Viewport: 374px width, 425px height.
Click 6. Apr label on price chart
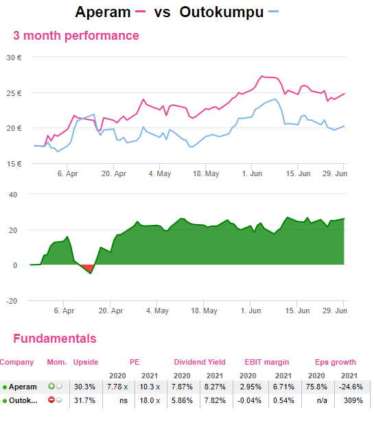pos(67,173)
